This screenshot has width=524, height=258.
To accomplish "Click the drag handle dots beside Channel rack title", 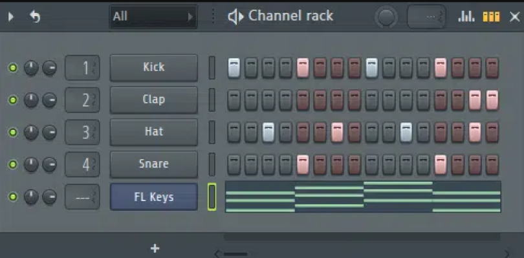I will tap(213, 16).
